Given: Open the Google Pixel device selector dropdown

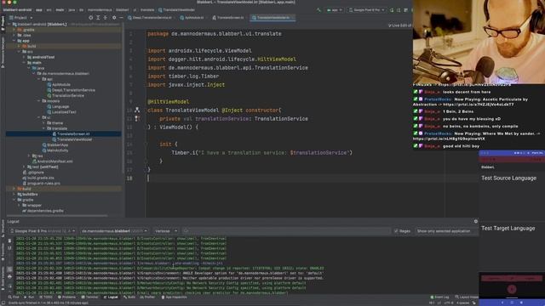Looking at the screenshot, I should (367, 10).
